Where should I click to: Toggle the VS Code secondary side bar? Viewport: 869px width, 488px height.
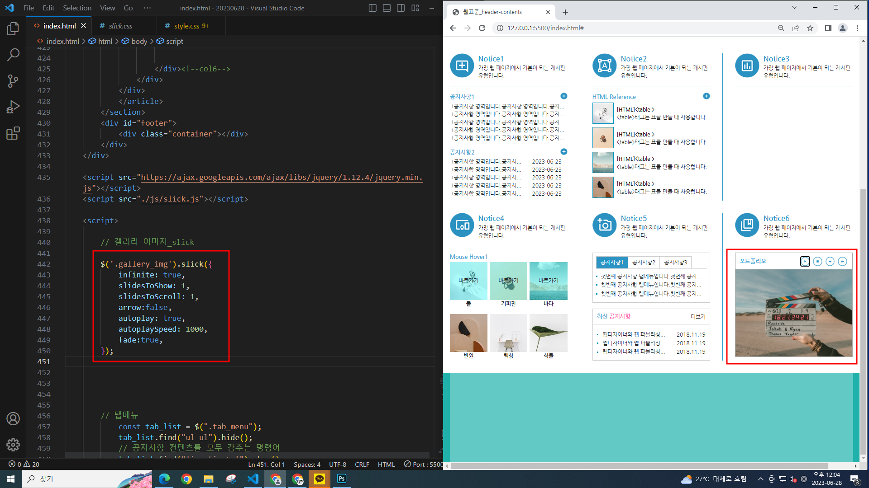[401, 8]
